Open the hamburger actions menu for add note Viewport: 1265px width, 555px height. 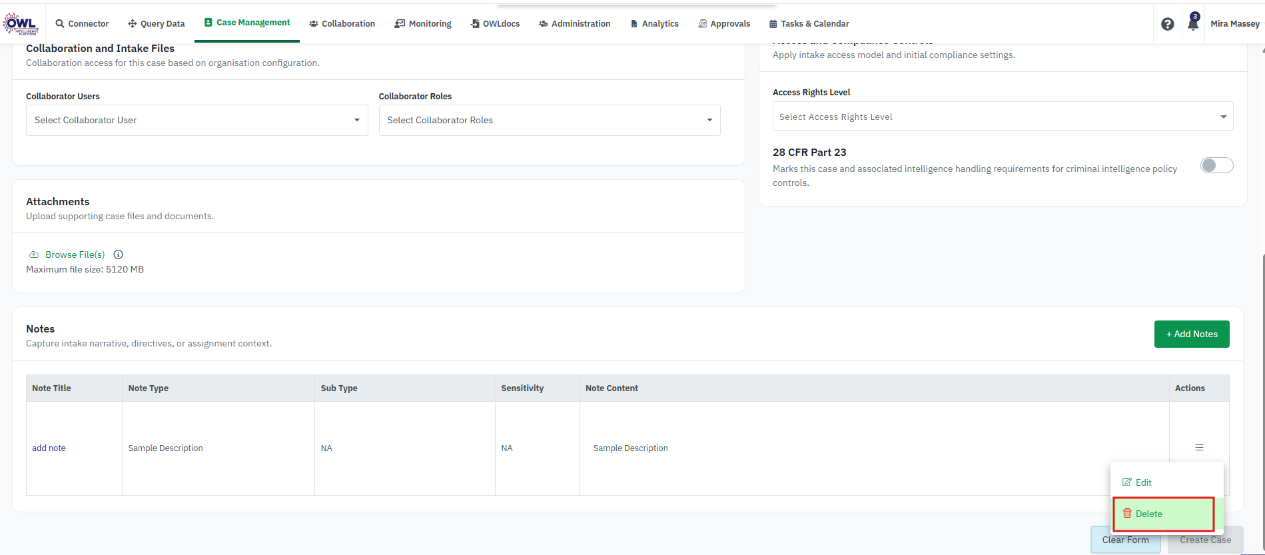pos(1199,448)
